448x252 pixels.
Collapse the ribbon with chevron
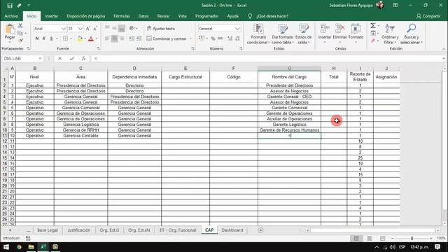pos(444,49)
